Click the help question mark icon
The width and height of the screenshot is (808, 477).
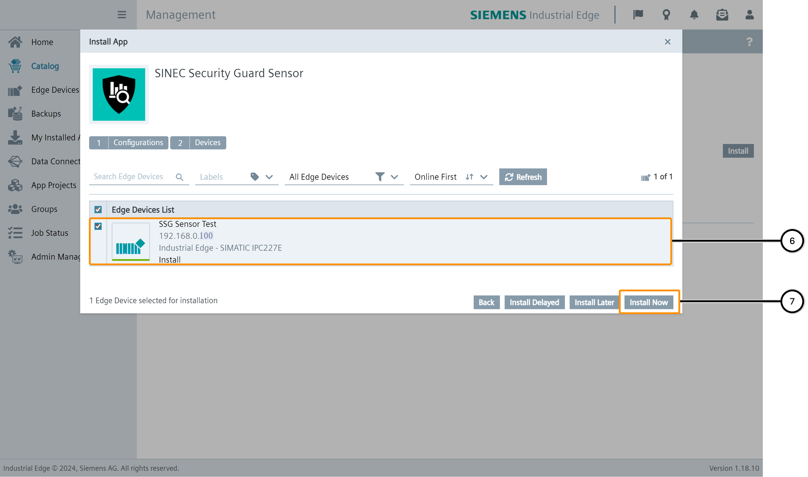click(749, 42)
